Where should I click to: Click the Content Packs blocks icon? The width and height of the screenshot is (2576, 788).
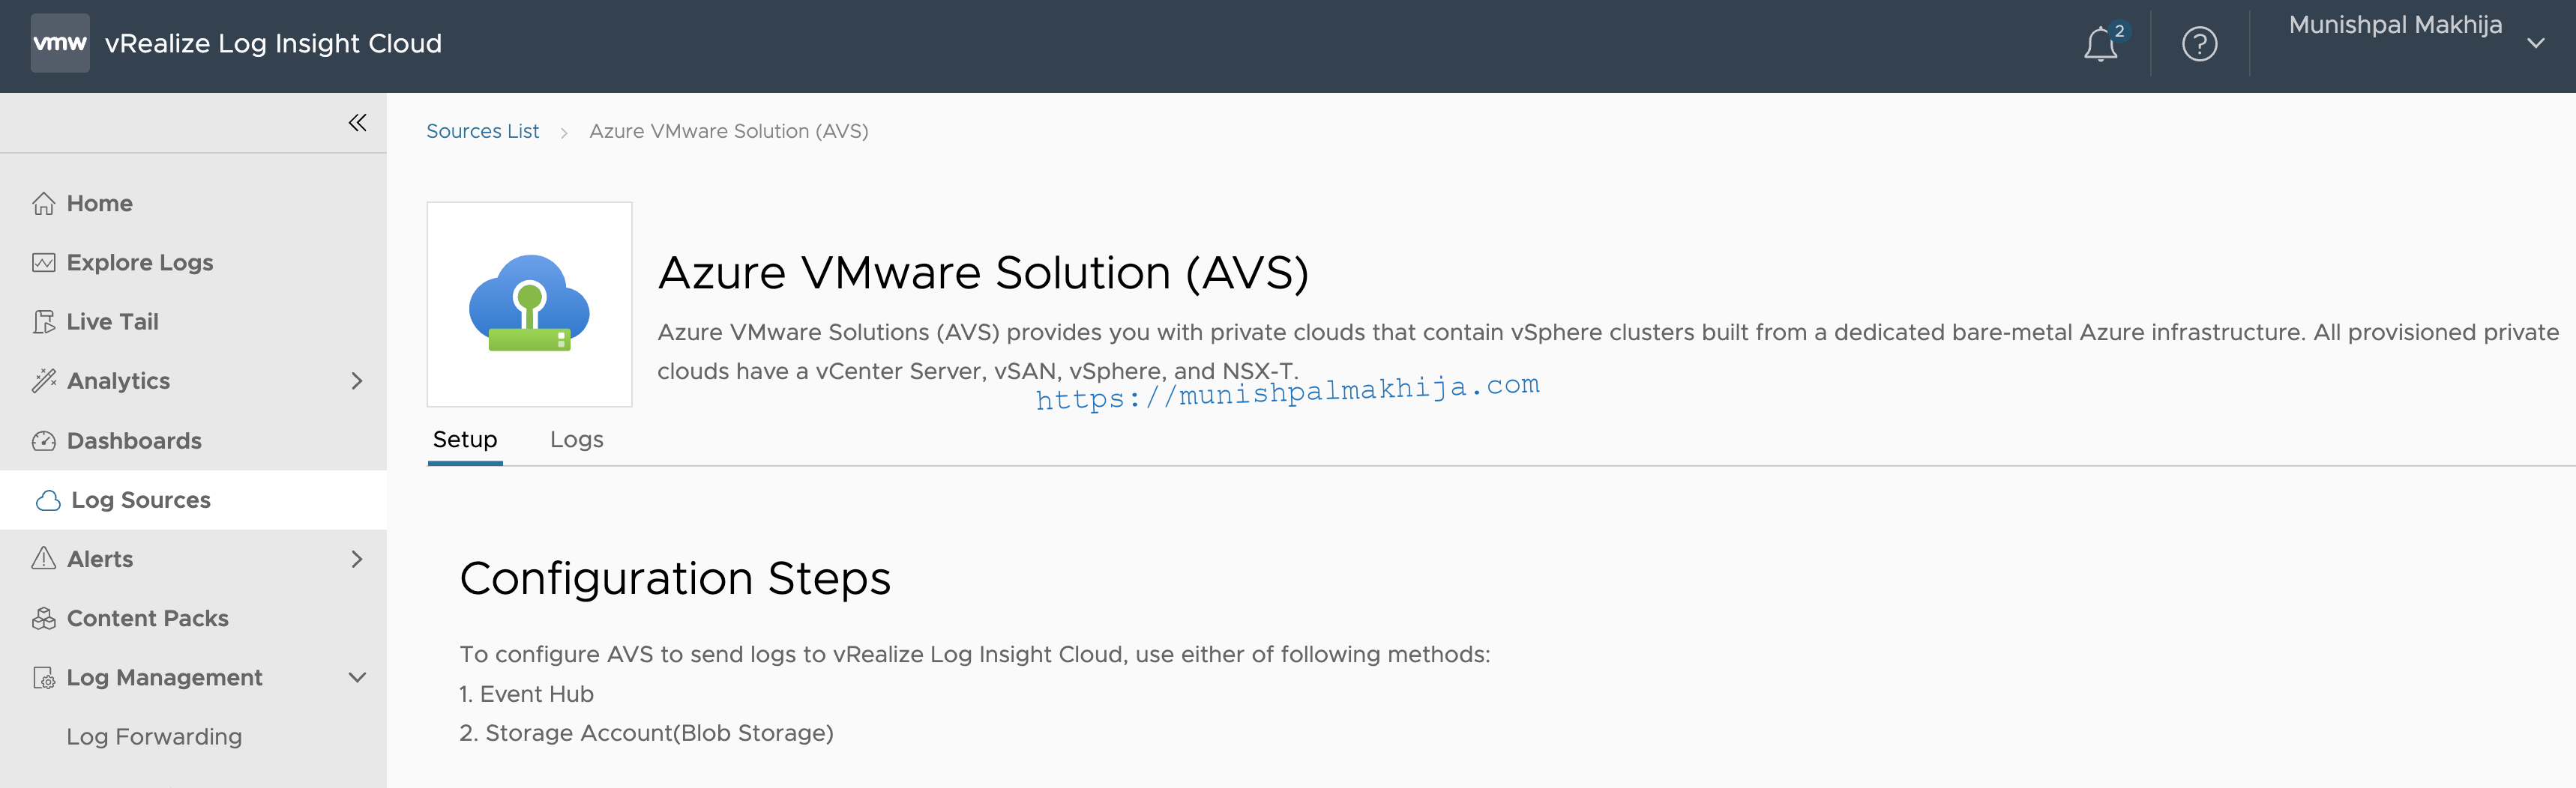(43, 618)
